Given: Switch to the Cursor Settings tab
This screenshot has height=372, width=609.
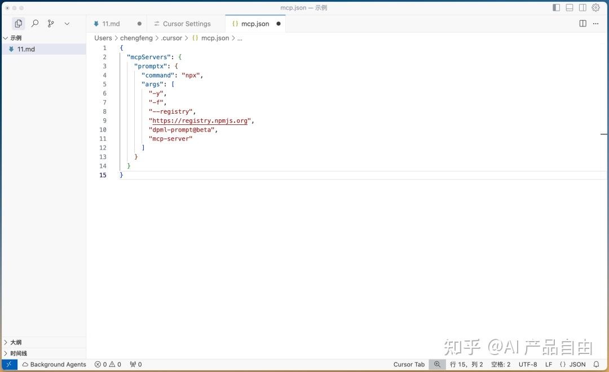Looking at the screenshot, I should tap(187, 24).
